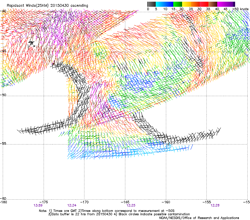Click the -60 latitude axis label
This screenshot has height=220, width=250.
click(x=3, y=198)
